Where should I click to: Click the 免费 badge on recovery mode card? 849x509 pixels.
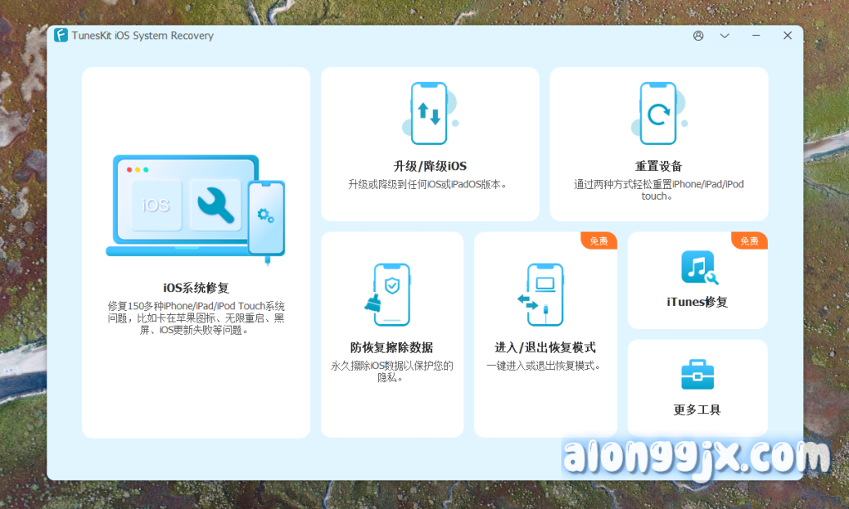[x=599, y=241]
